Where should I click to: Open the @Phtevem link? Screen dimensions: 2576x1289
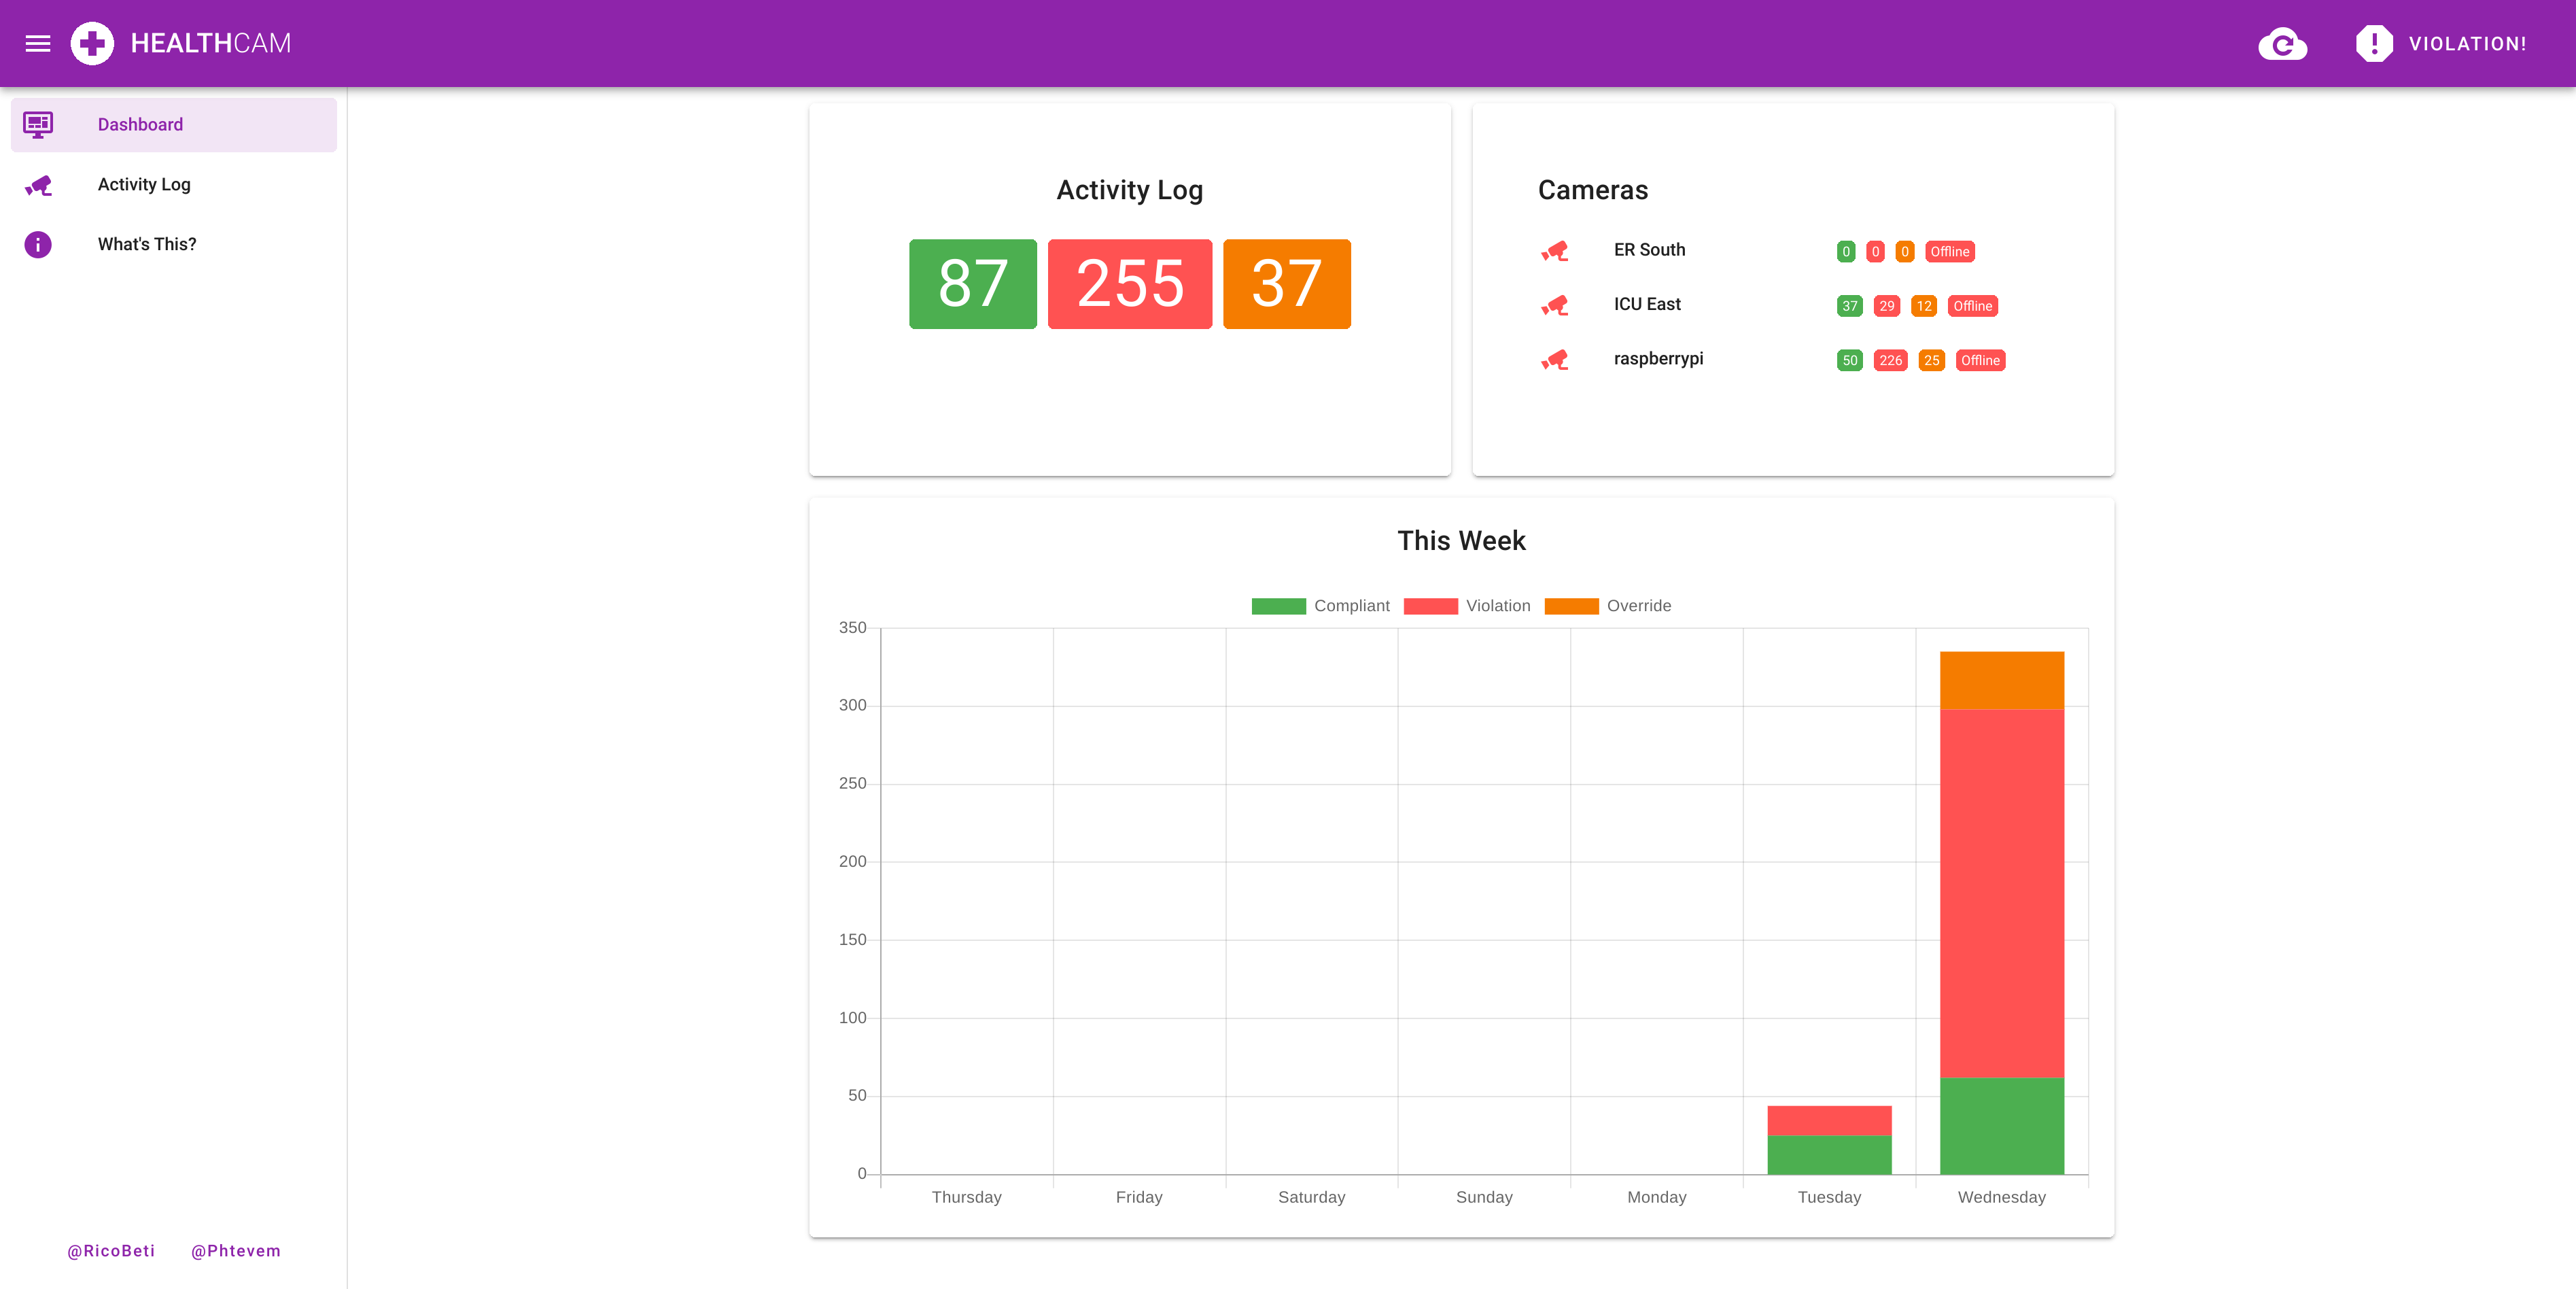236,1251
